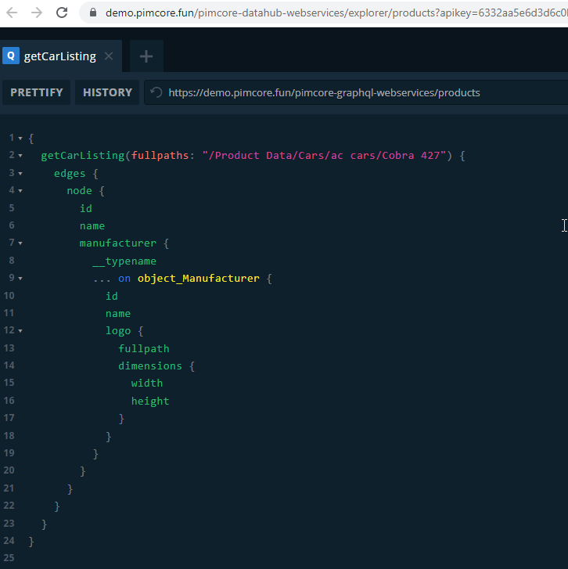Collapse object_Manufacturer fragment on line 9

(x=20, y=279)
